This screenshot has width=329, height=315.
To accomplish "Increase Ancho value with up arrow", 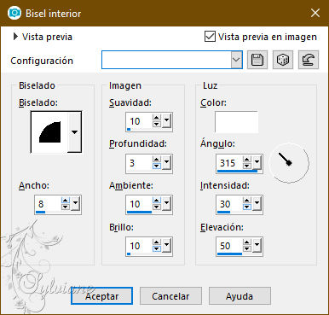I will click(66, 201).
